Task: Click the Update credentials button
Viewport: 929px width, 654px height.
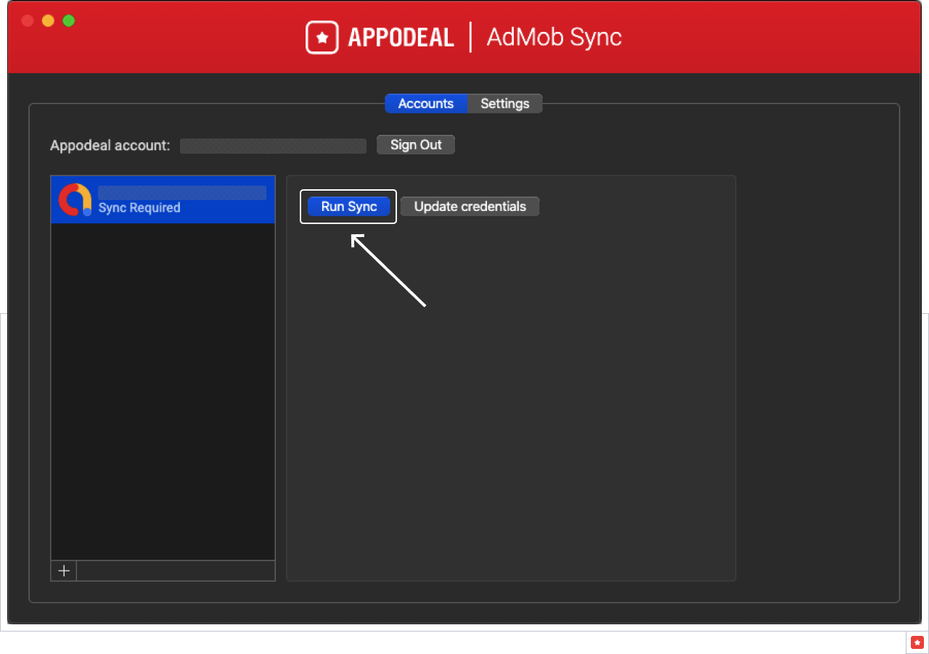Action: tap(470, 206)
